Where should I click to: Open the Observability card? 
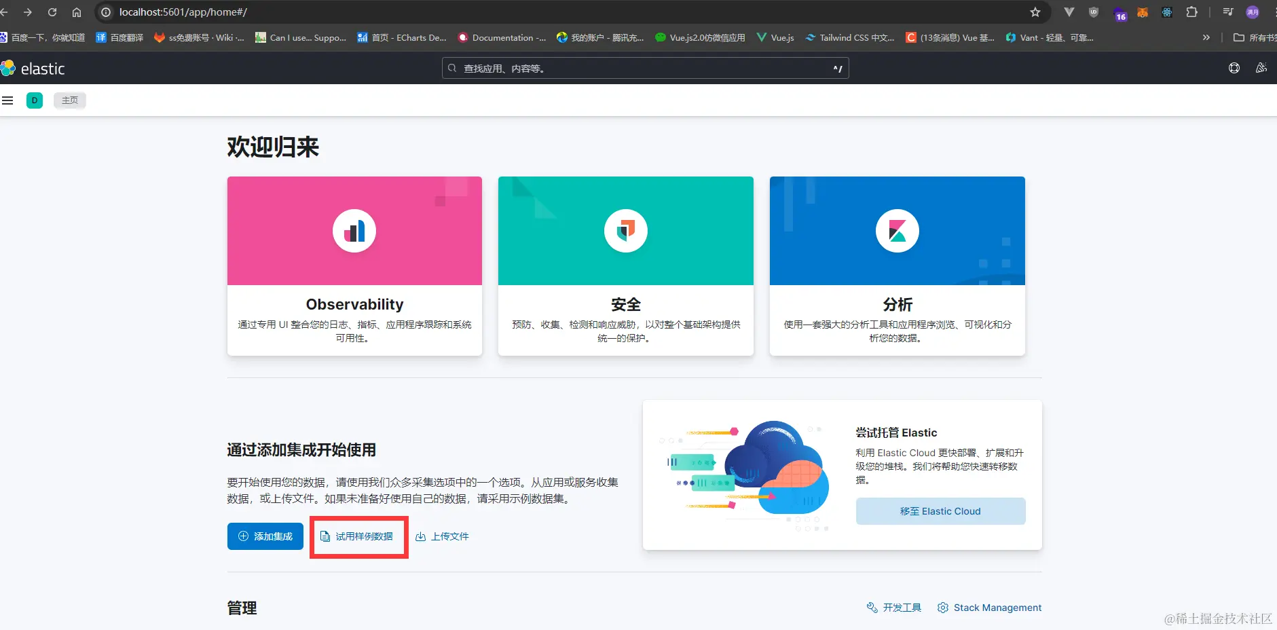click(x=354, y=266)
